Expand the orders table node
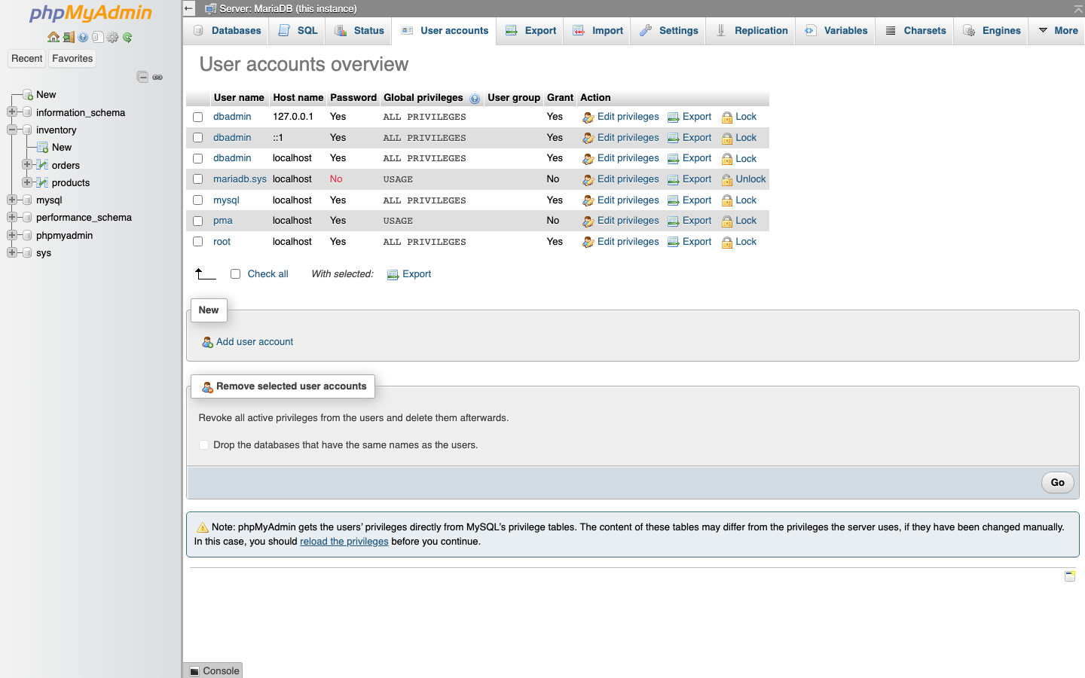Image resolution: width=1085 pixels, height=678 pixels. (27, 164)
